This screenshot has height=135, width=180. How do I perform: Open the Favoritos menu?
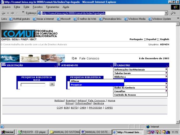point(38,7)
